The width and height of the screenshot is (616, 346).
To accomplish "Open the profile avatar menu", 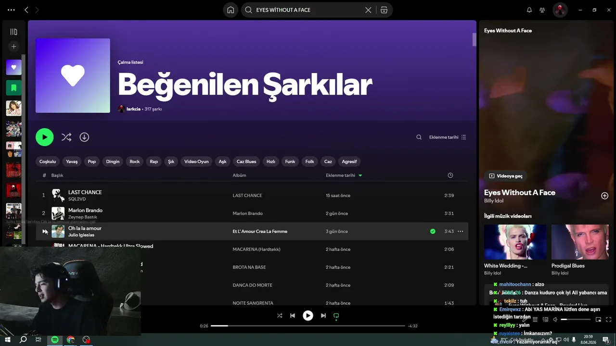I will click(x=560, y=10).
